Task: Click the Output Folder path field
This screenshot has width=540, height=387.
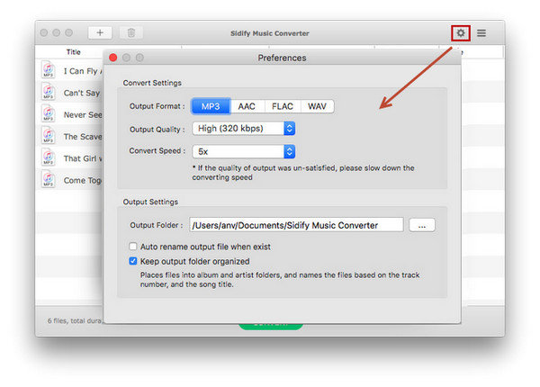Action: [296, 225]
